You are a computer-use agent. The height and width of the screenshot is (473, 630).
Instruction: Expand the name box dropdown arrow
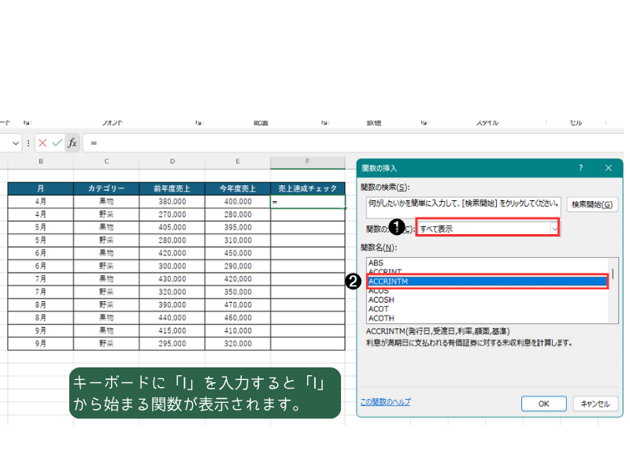(x=16, y=143)
